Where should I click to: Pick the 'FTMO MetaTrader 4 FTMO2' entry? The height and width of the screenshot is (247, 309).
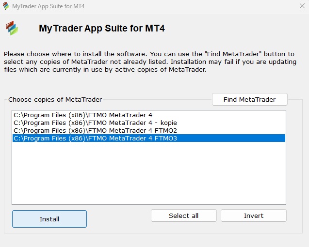point(95,131)
